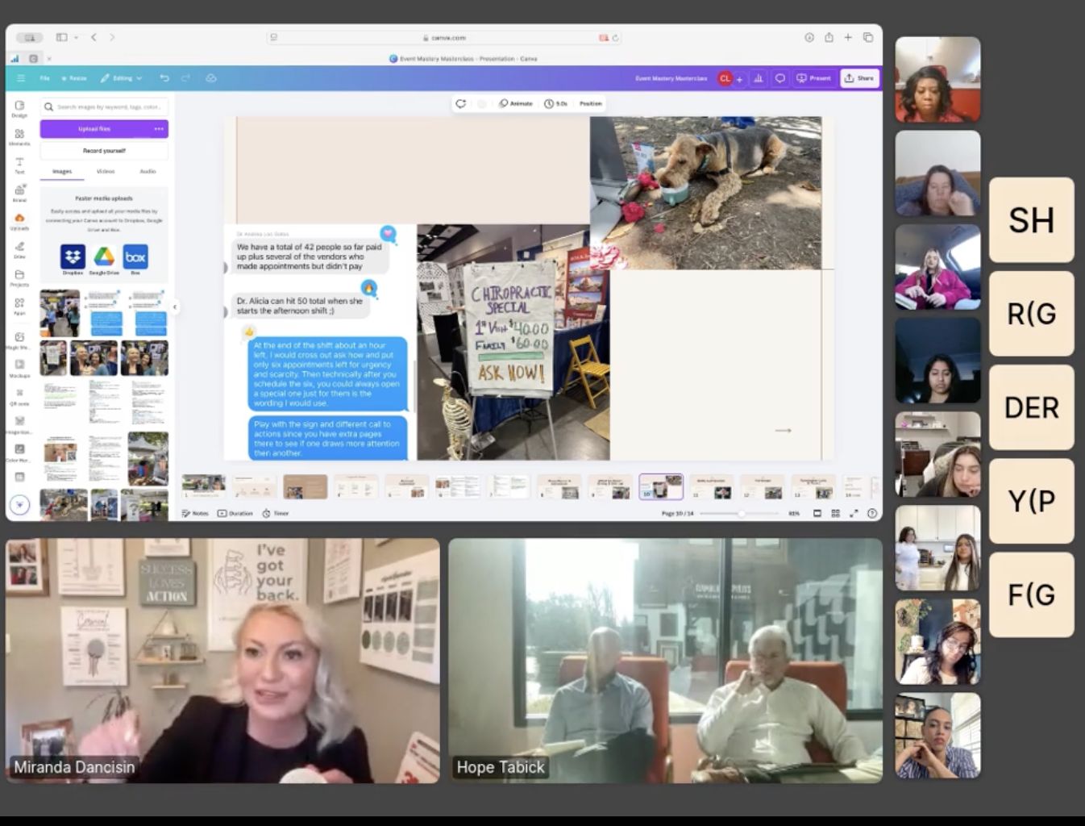Click the Animate button
Image resolution: width=1085 pixels, height=826 pixels.
click(x=516, y=103)
